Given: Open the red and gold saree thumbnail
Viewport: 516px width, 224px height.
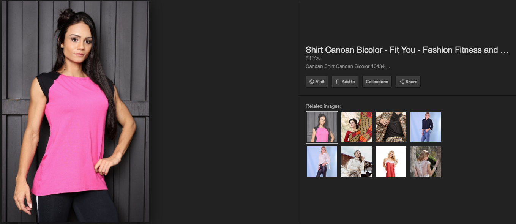Looking at the screenshot, I should coord(357,127).
